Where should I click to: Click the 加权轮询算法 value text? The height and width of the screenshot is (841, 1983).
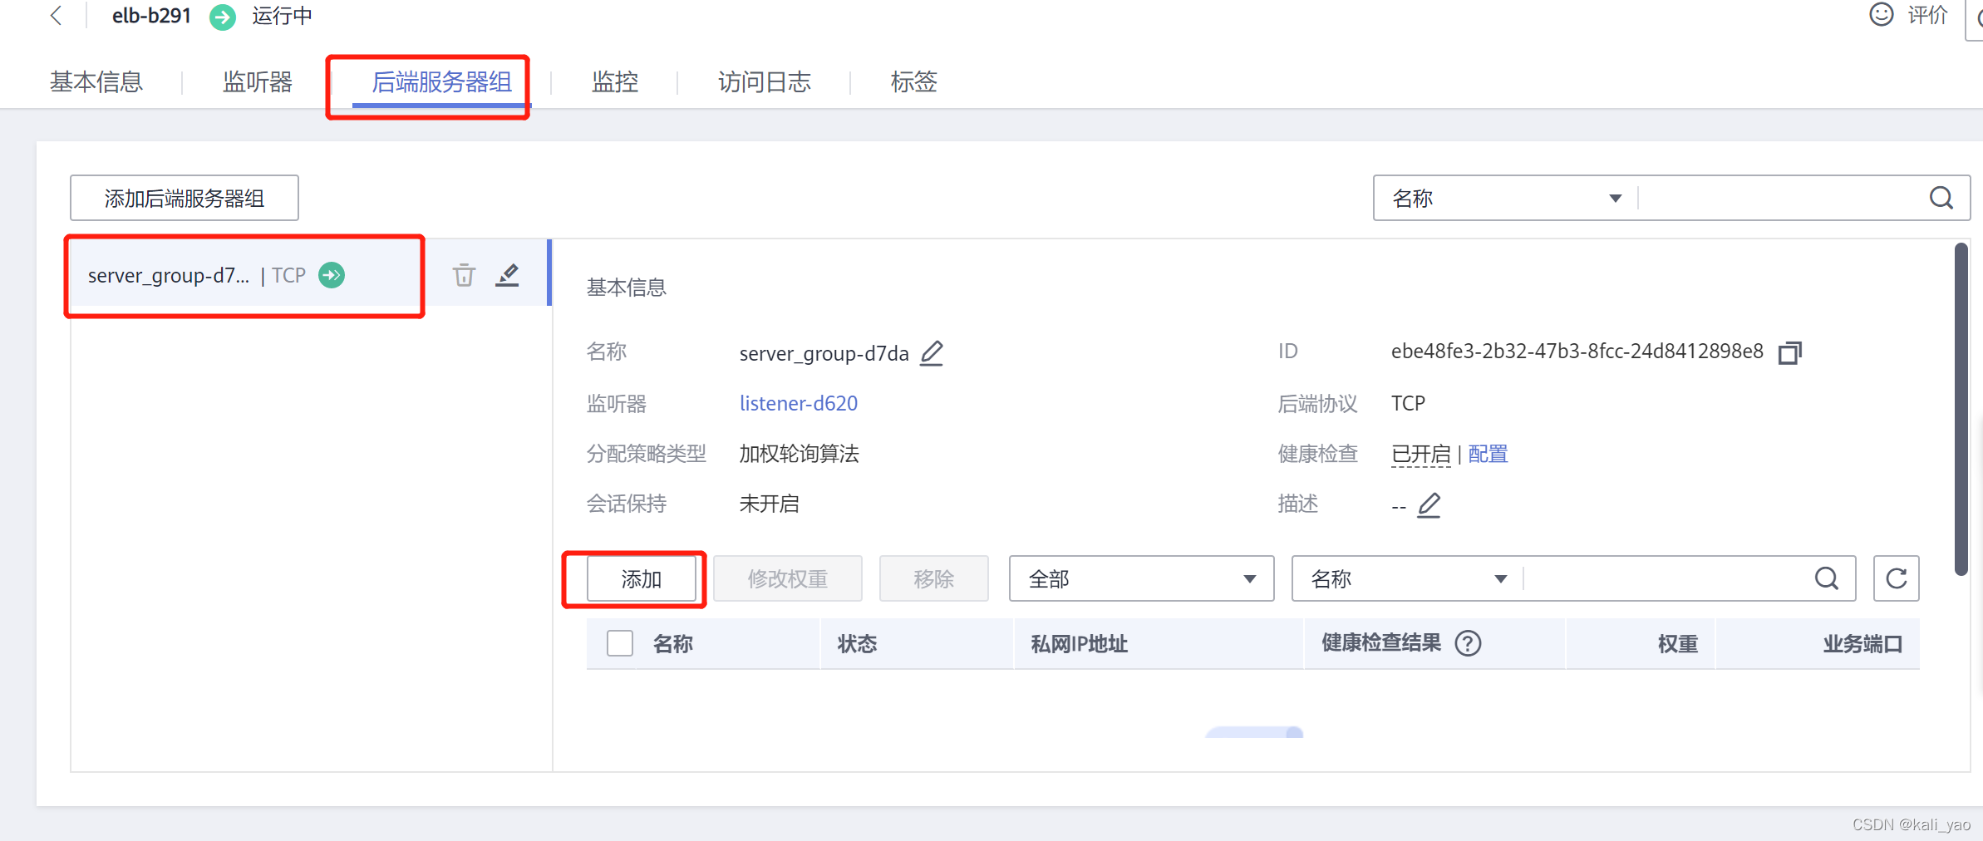pos(800,454)
